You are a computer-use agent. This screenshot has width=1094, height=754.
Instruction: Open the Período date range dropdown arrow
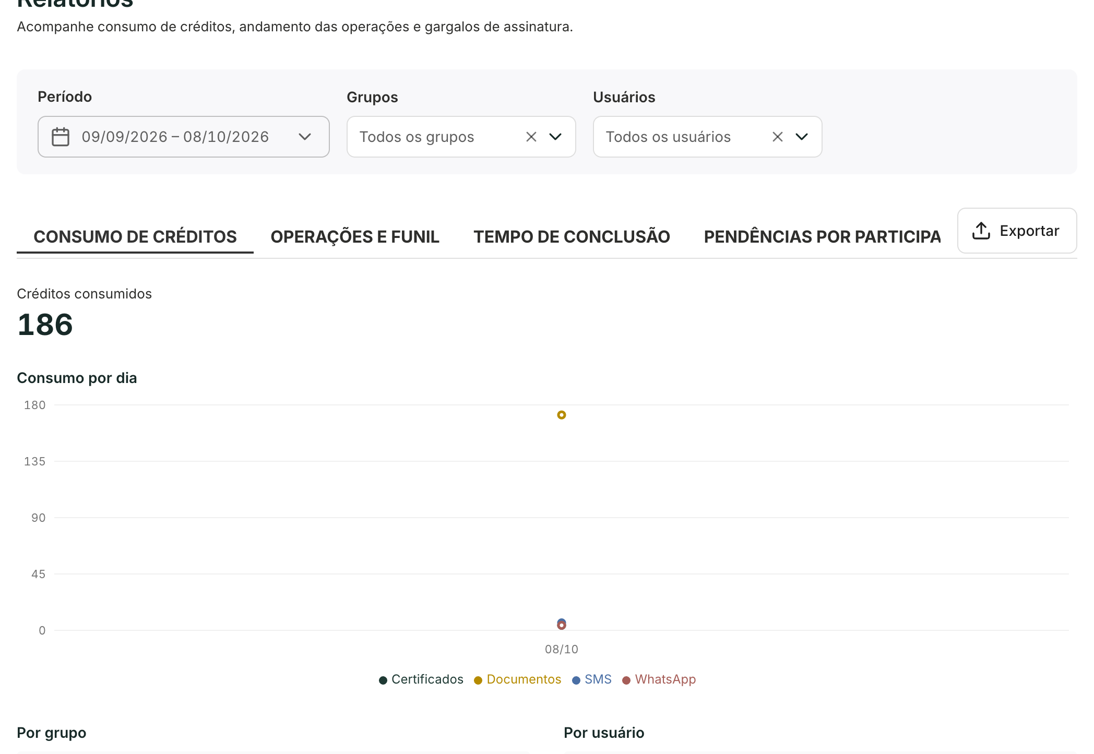(305, 137)
